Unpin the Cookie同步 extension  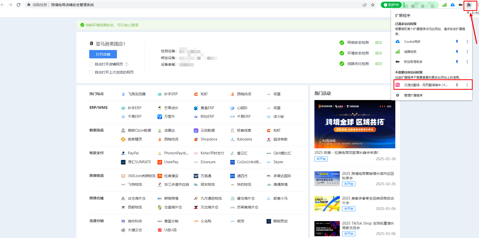coord(457,41)
